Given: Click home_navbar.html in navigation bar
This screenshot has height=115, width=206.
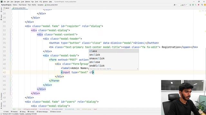Looking at the screenshot, I should tap(51, 5).
